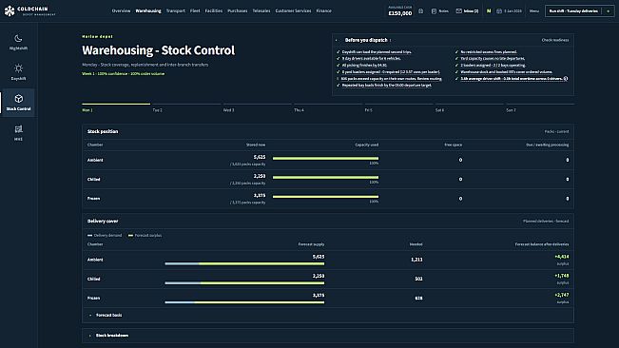Click the Frozen capacity used bar
619x348 pixels.
point(325,197)
